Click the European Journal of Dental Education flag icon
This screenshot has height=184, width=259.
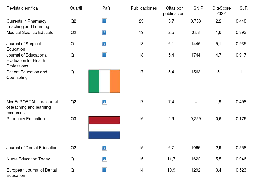click(x=104, y=170)
